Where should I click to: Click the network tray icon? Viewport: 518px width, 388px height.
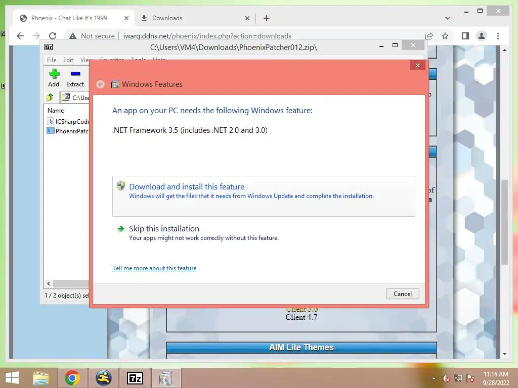tap(458, 378)
